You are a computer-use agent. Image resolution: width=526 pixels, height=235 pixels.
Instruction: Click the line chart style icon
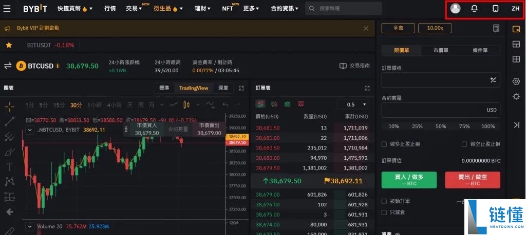pyautogui.click(x=174, y=105)
